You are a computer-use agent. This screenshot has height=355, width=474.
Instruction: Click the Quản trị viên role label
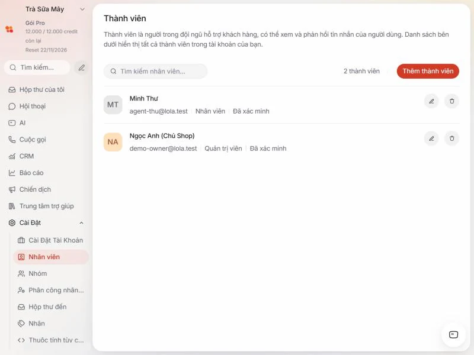click(223, 149)
